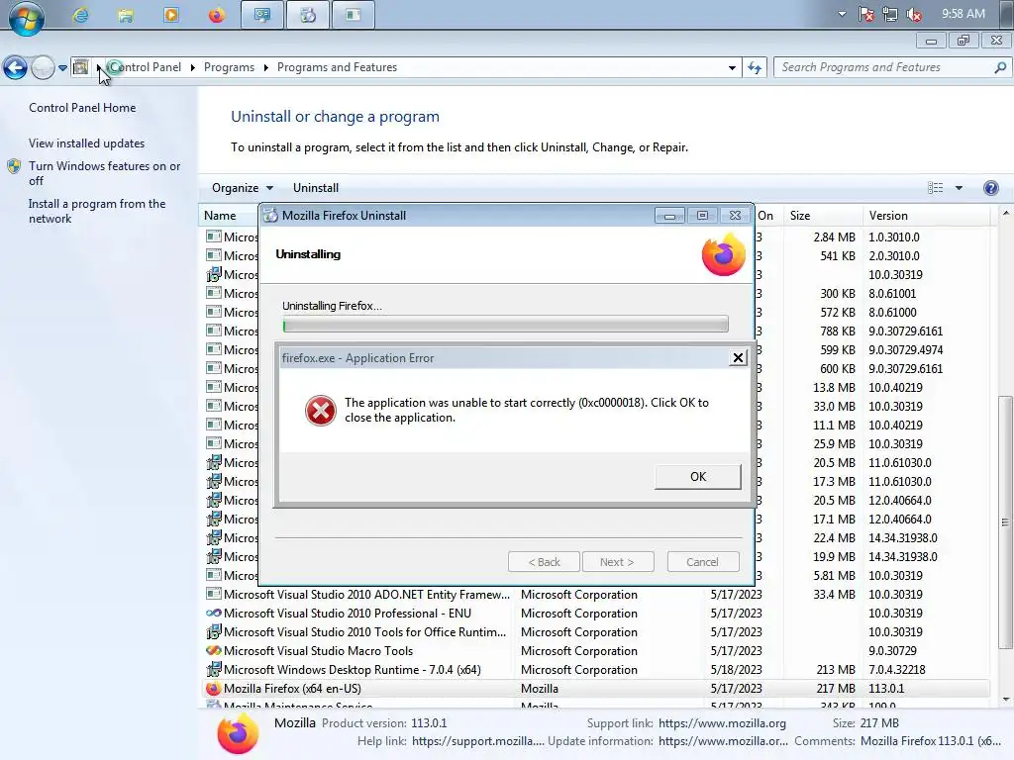The width and height of the screenshot is (1014, 760).
Task: Select Mozilla Firefox (x64 en-US) row
Action: (x=596, y=689)
